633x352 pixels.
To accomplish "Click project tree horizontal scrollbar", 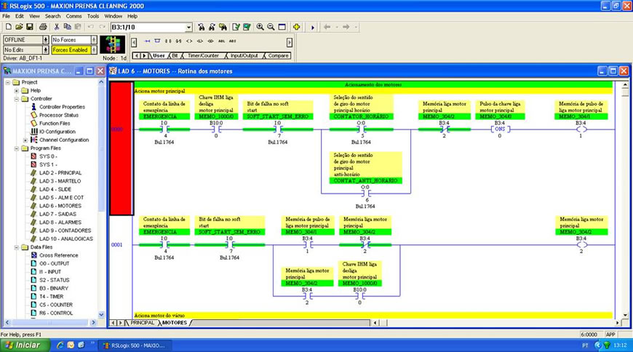I will tap(50, 322).
